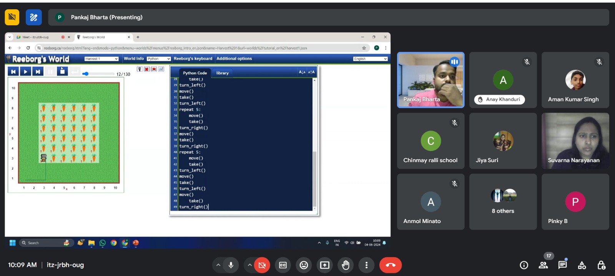Open WhatsApp from the taskbar
The height and width of the screenshot is (276, 615).
point(103,243)
